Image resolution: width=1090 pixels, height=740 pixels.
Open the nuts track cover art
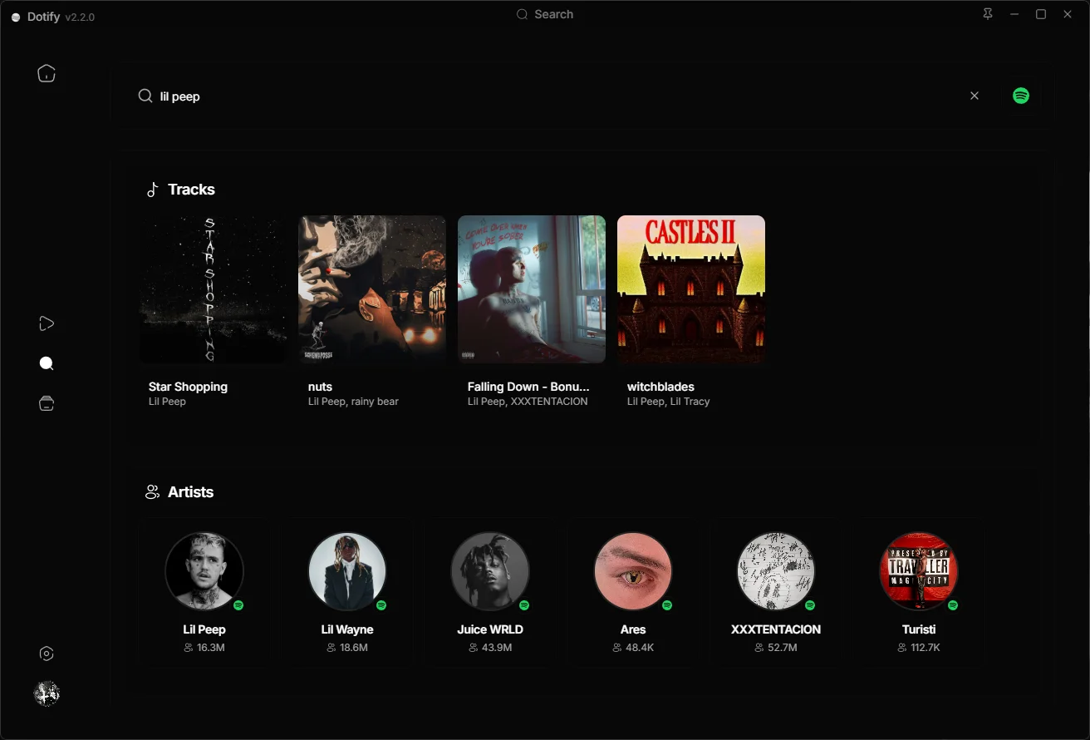pyautogui.click(x=372, y=289)
